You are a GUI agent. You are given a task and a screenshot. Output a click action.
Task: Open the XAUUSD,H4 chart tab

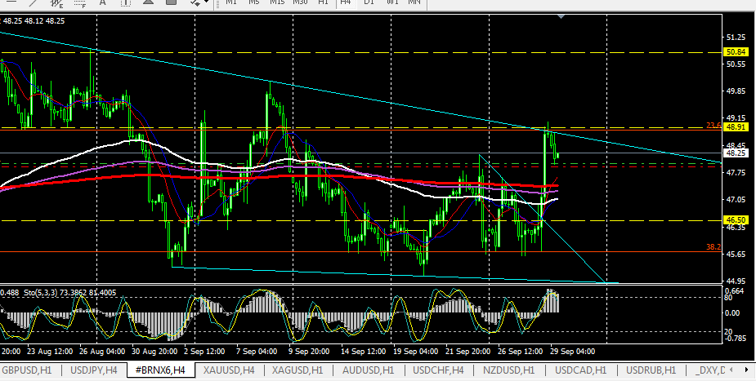[229, 370]
